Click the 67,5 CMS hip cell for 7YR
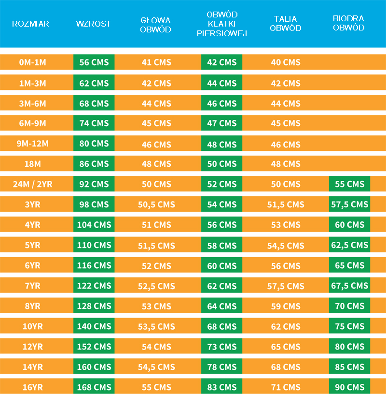This screenshot has width=386, height=394. pos(350,286)
